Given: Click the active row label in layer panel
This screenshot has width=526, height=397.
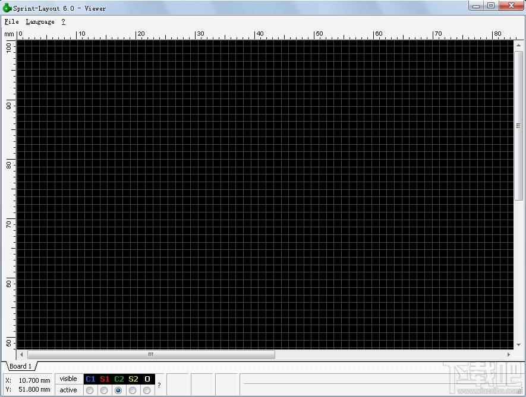Looking at the screenshot, I should pos(68,390).
